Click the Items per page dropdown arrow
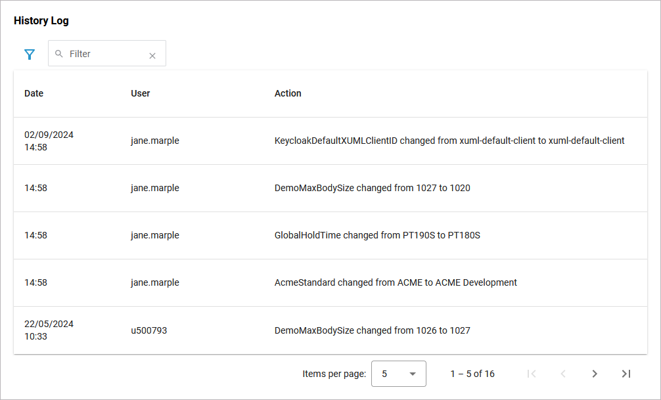661x400 pixels. click(413, 374)
